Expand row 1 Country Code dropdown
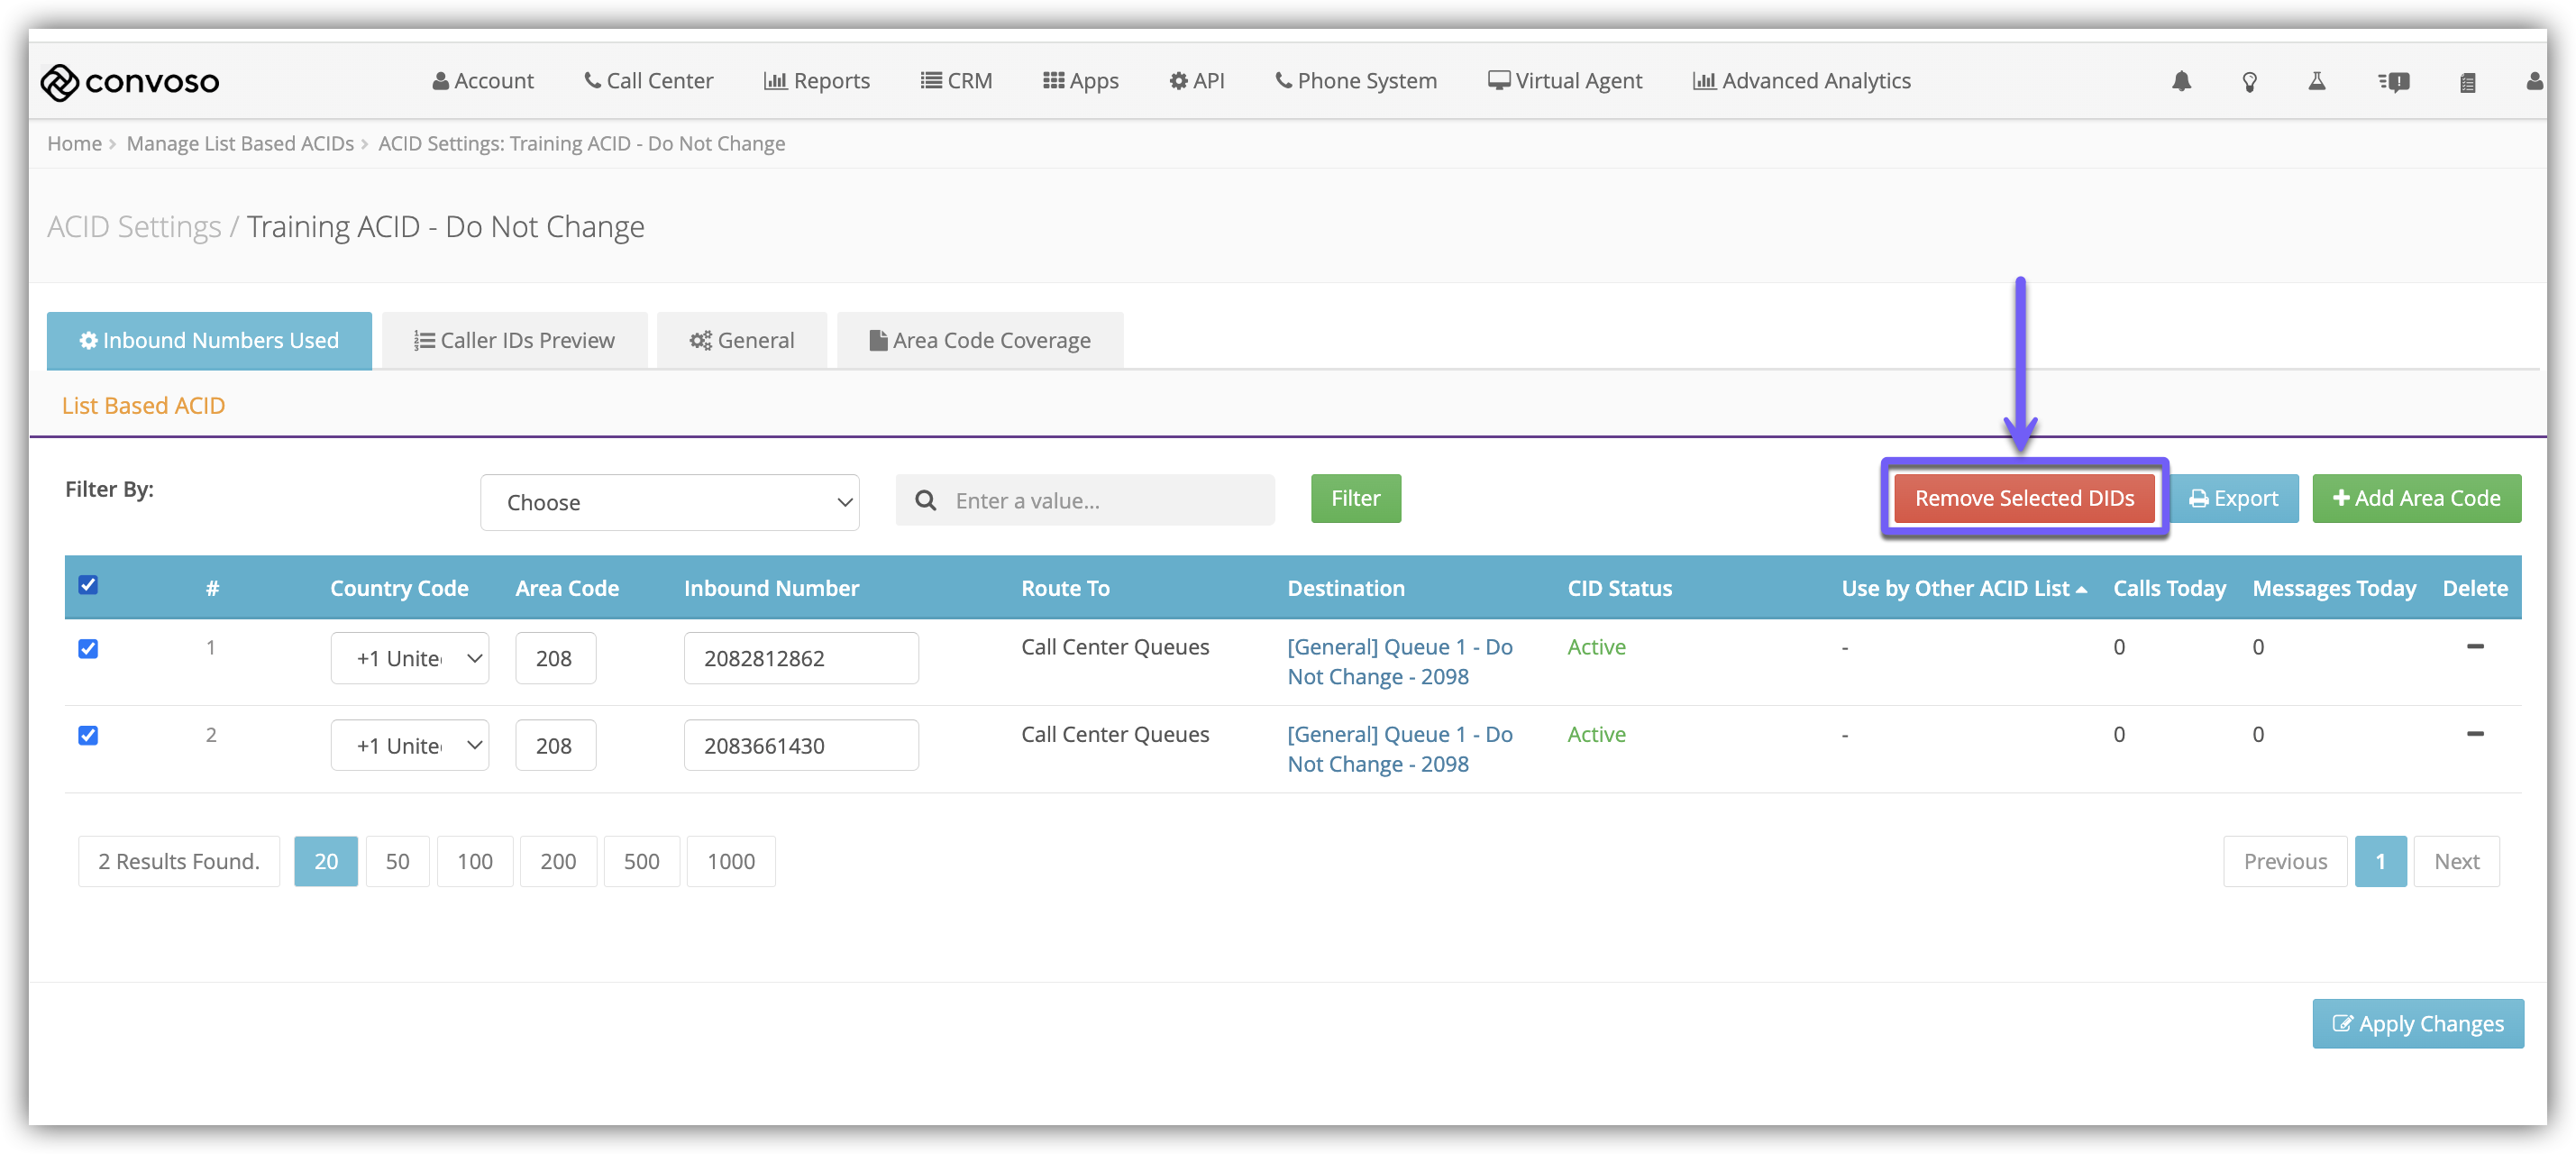 point(409,658)
